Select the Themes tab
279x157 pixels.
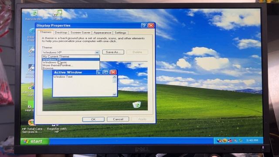coord(45,32)
